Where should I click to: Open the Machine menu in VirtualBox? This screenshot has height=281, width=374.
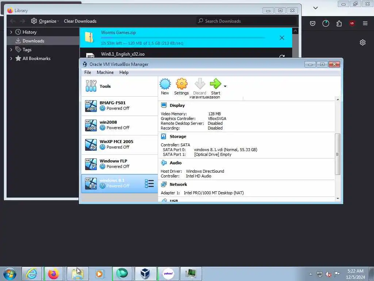pos(105,72)
